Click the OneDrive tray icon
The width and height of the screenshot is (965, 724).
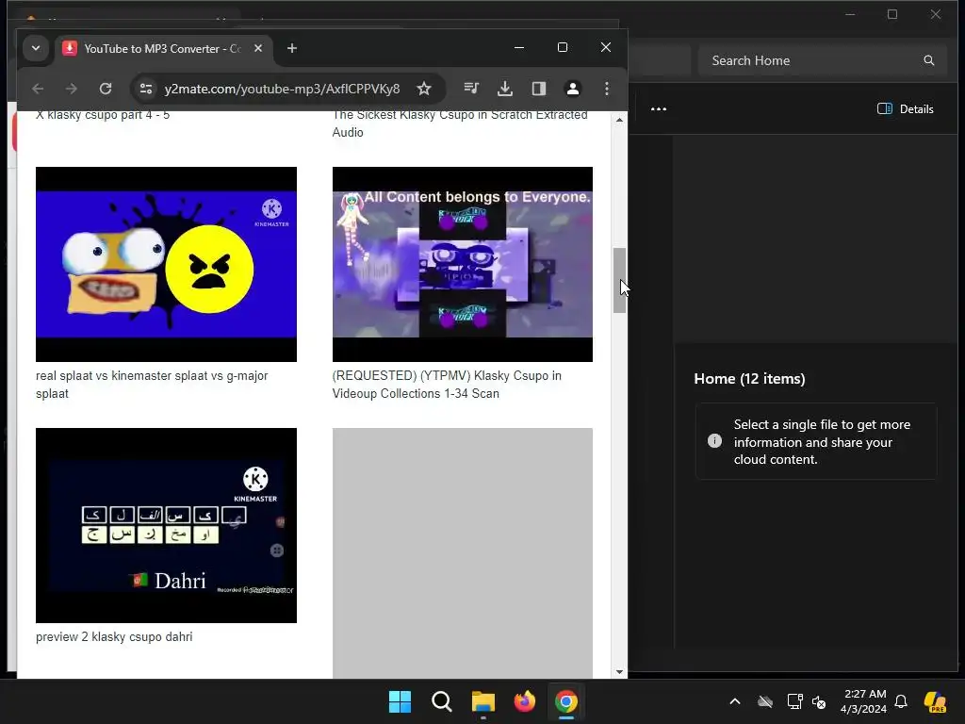[x=765, y=701]
